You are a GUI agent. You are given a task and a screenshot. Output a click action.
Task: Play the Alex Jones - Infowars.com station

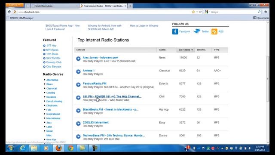tap(78, 59)
